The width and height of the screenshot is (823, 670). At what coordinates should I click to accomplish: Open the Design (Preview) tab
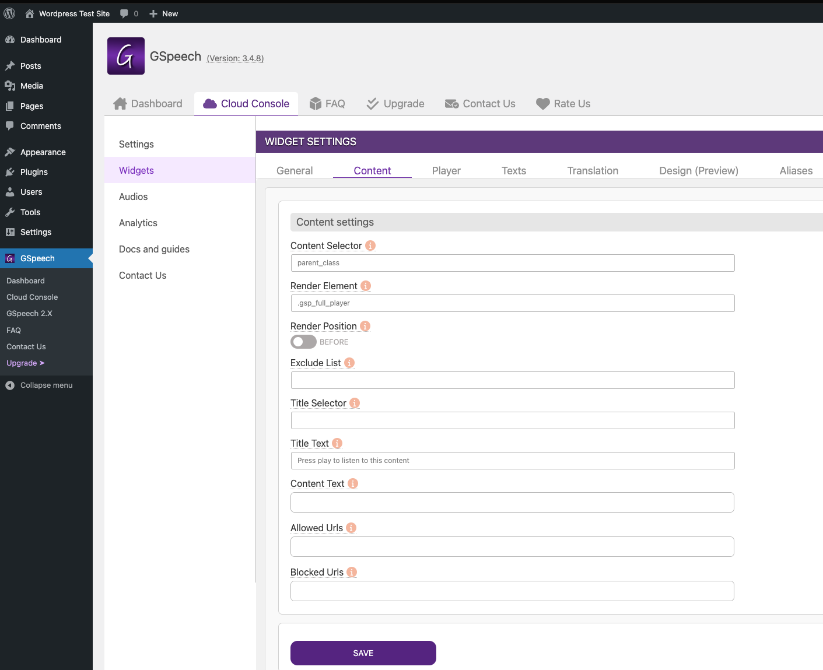coord(699,171)
